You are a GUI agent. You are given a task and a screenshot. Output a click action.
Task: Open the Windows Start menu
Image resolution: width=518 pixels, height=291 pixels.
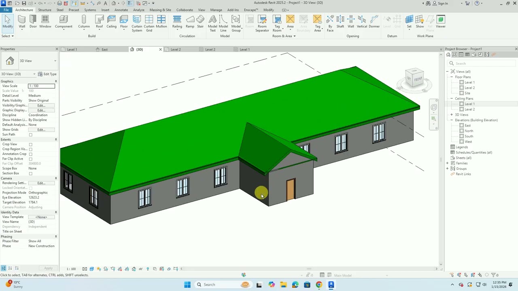[x=187, y=285]
